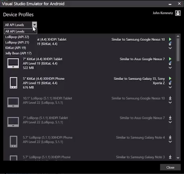Expand details of the KitKat Nexus 10 profile

pos(170,48)
